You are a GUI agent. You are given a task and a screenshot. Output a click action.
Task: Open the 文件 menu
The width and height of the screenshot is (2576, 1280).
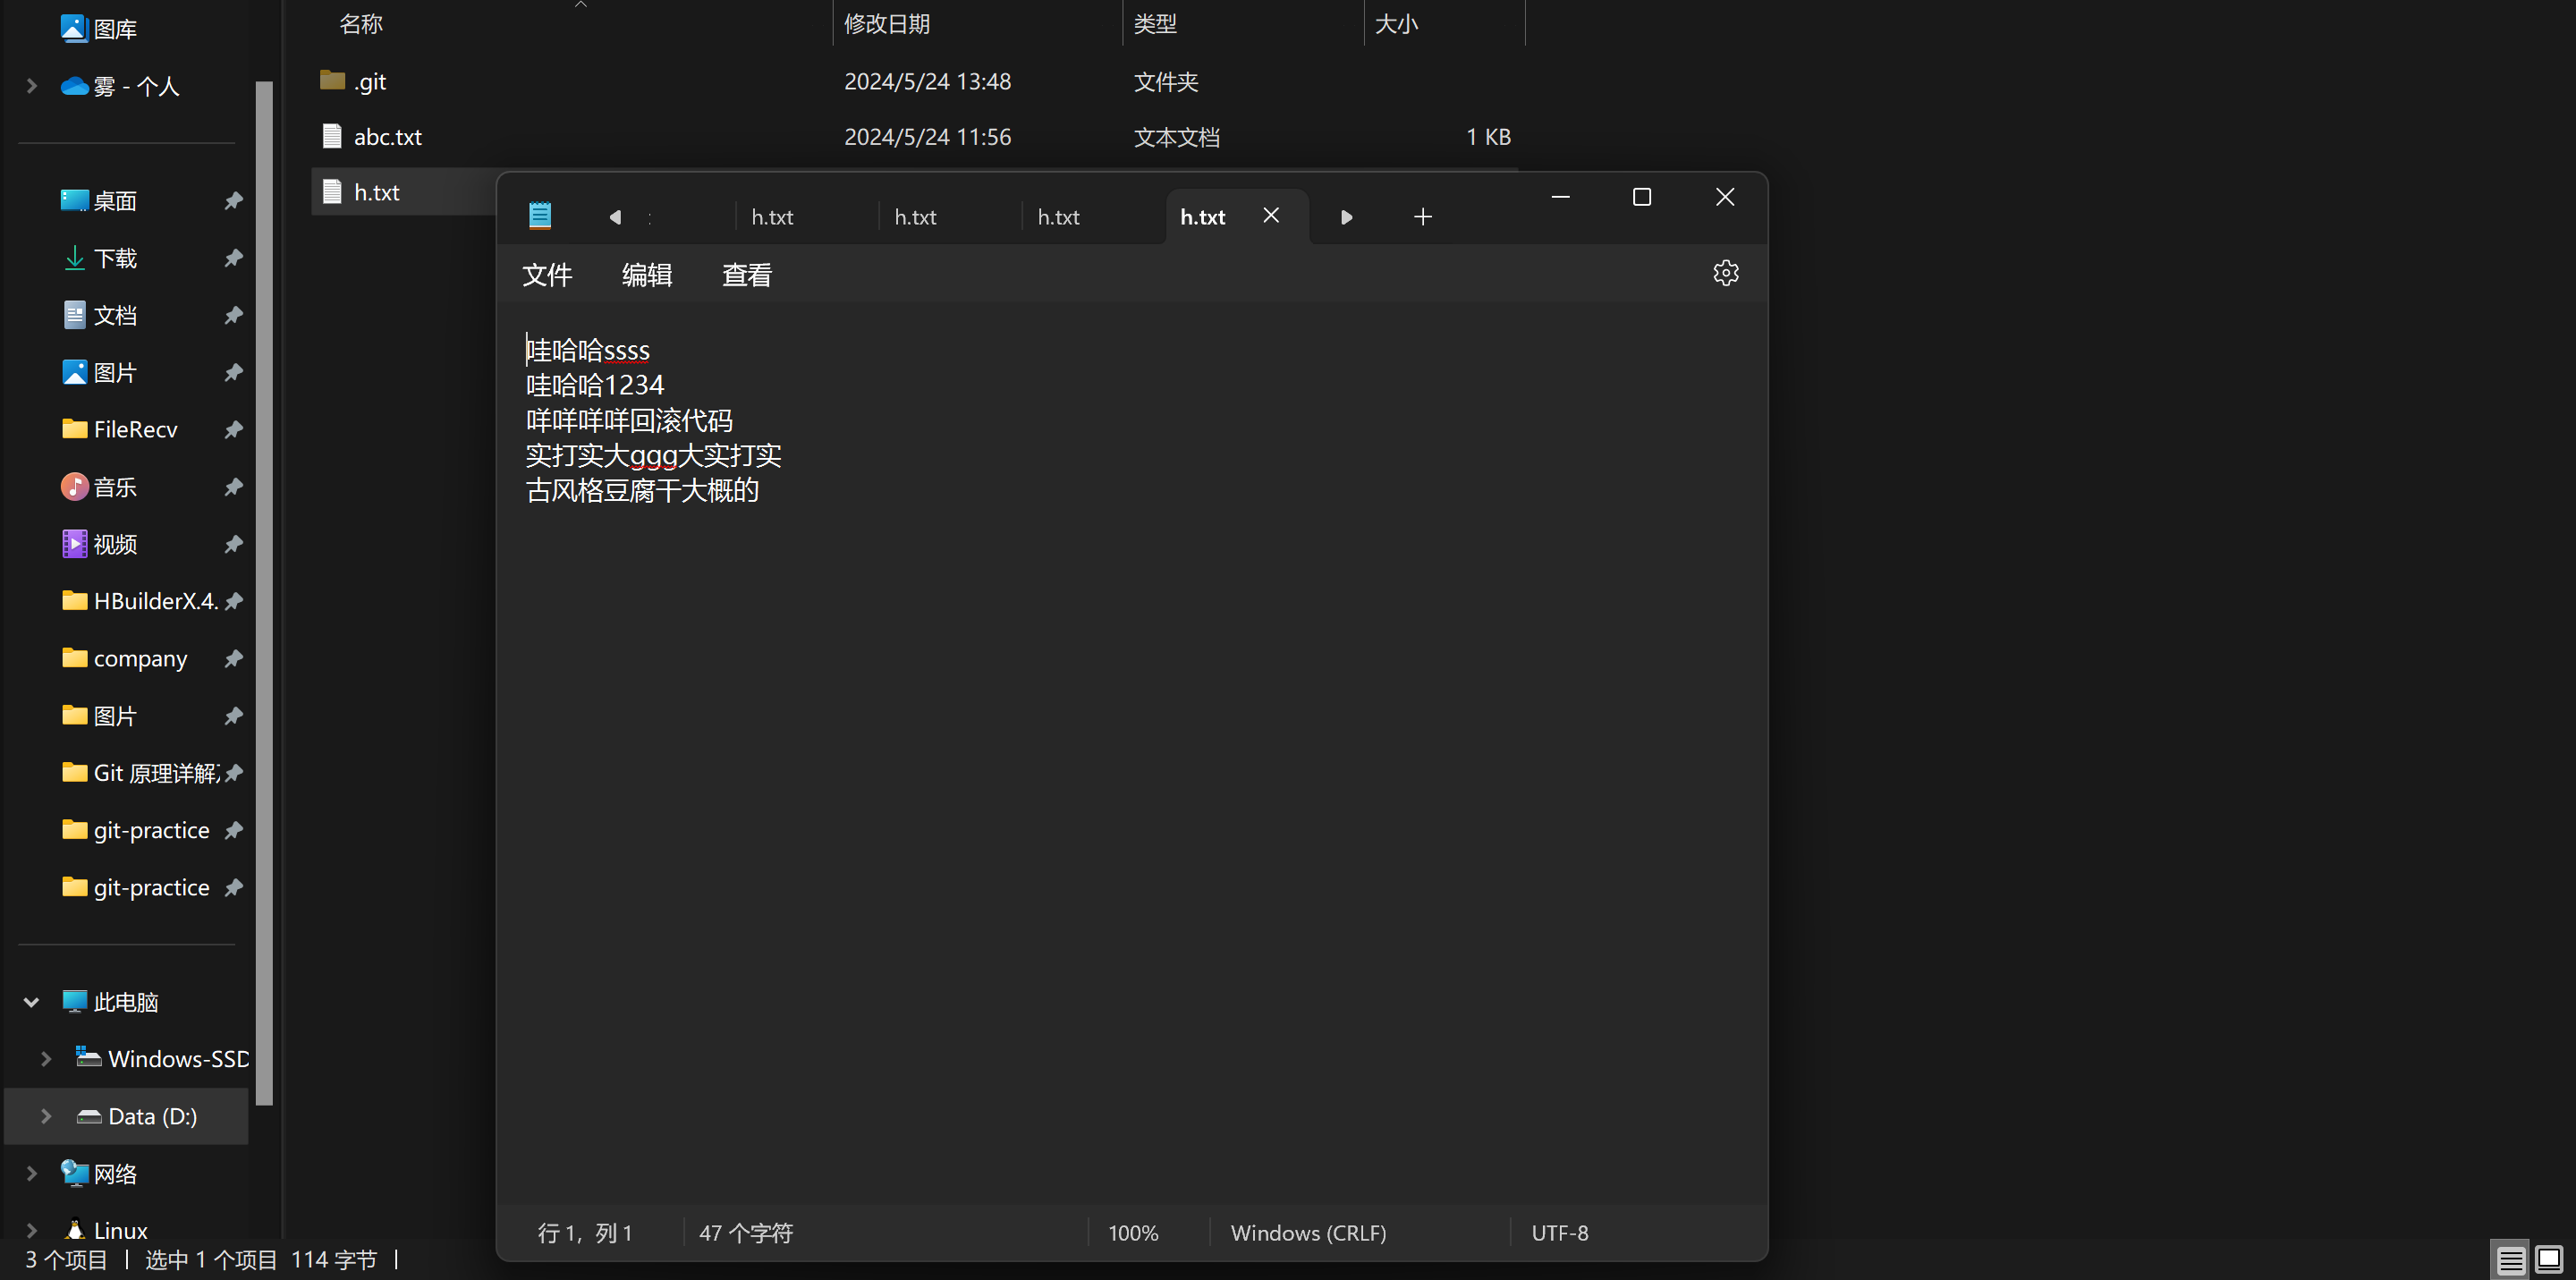pos(547,275)
